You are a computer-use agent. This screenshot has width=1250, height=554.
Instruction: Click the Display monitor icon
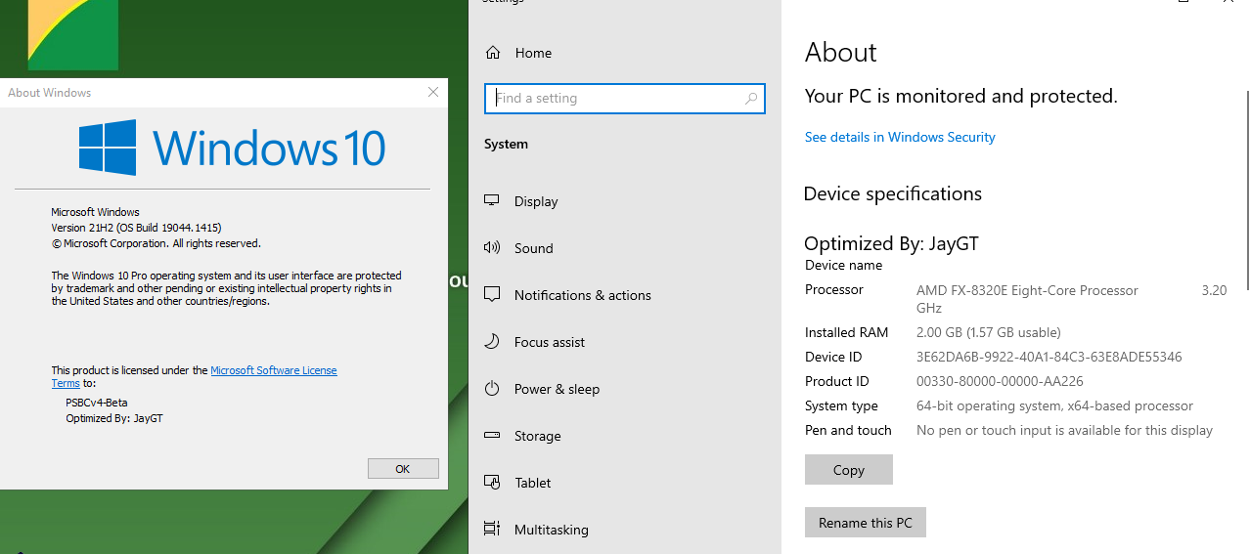[x=492, y=201]
